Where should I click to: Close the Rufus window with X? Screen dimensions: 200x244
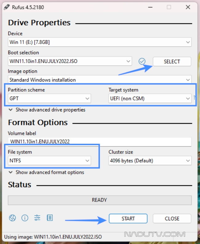188,7
